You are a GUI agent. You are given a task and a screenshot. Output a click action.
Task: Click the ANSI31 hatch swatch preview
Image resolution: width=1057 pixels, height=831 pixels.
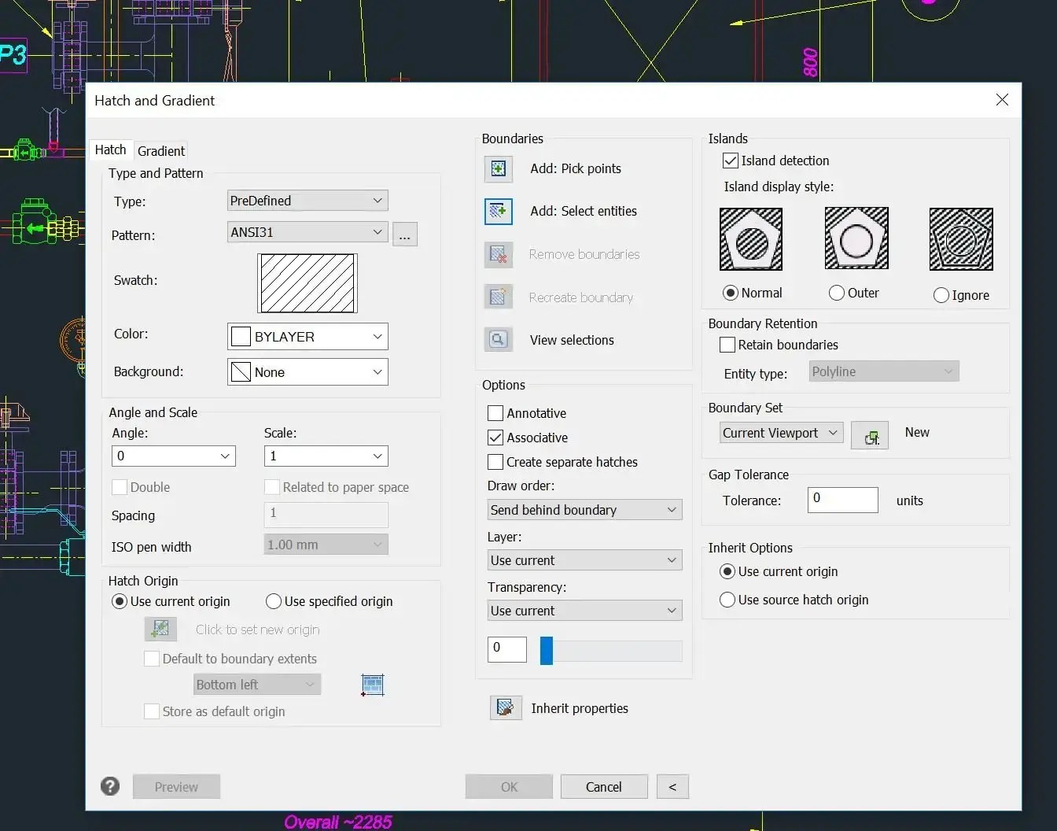coord(308,283)
